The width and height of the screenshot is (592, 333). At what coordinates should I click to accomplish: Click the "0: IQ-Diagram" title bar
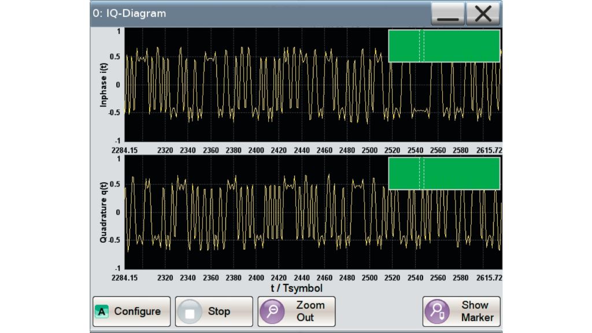tap(231, 13)
